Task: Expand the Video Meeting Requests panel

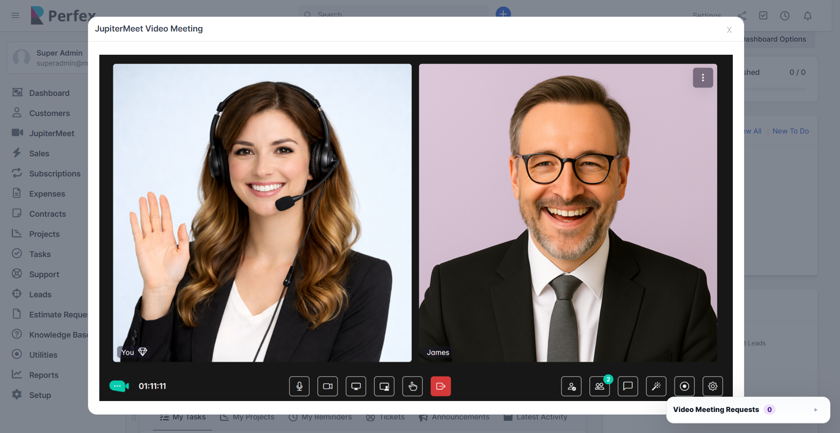Action: point(748,410)
